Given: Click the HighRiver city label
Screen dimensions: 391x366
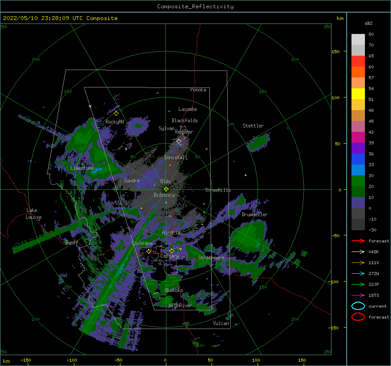Looking at the screenshot, I should pos(180,306).
